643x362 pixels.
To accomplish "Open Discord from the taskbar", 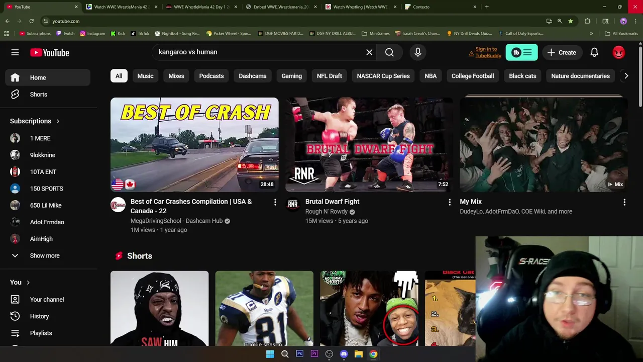I will [344, 354].
